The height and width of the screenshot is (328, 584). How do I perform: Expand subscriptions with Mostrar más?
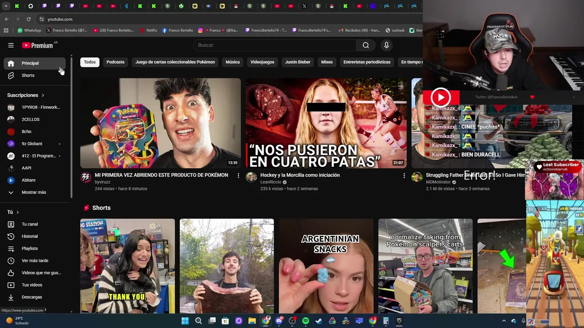click(35, 192)
